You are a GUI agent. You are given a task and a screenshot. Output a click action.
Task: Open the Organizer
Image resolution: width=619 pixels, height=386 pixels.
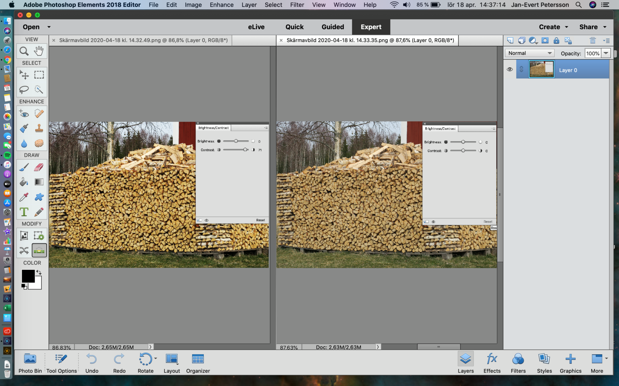click(x=198, y=363)
